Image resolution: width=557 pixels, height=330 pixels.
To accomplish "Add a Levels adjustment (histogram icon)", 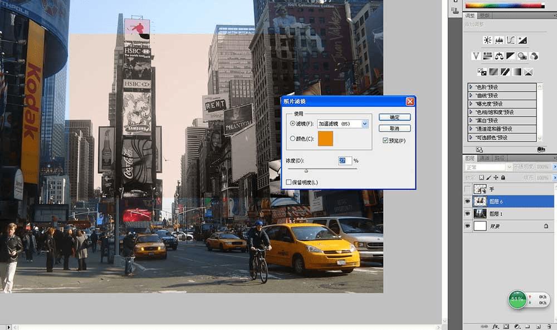I will pos(499,40).
